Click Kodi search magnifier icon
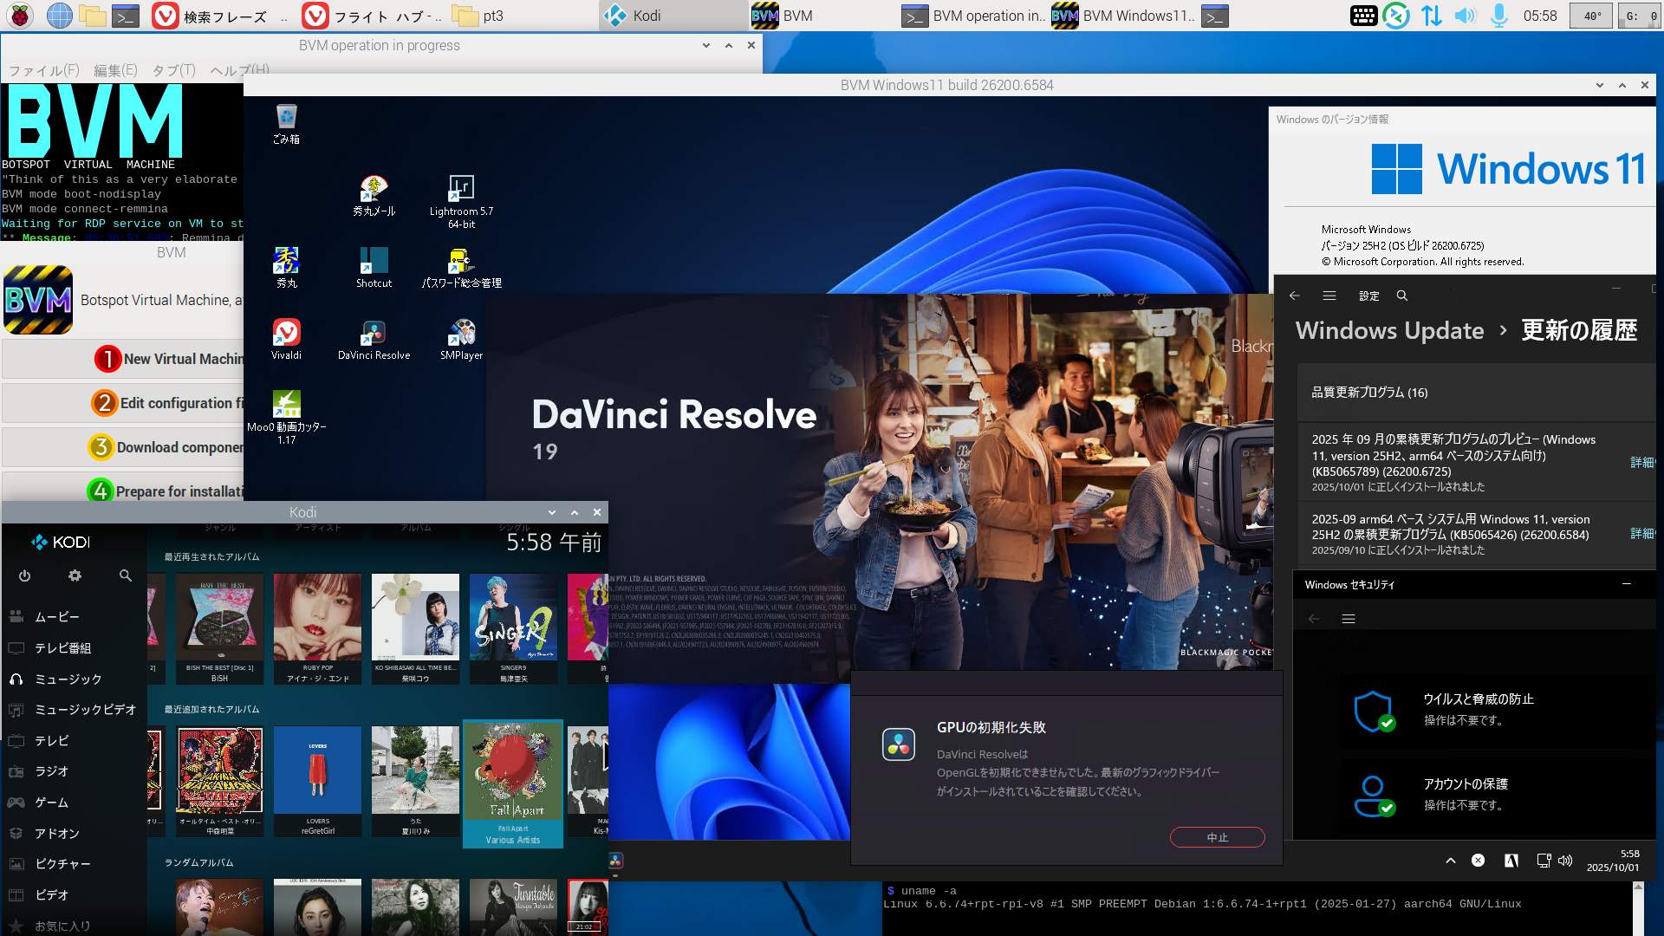1664x936 pixels. click(126, 575)
